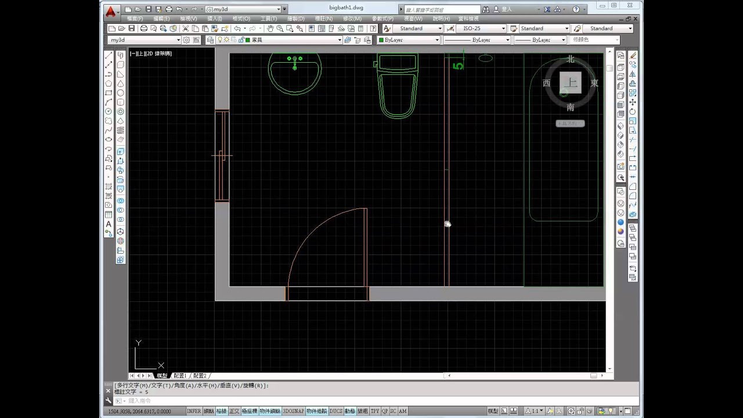Open the 檔案(F) File menu
The image size is (743, 418).
click(135, 19)
